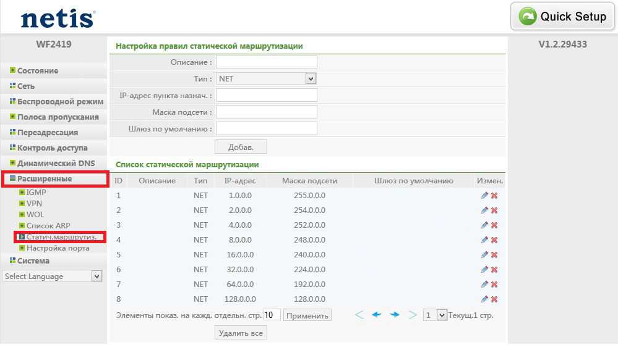Open the Тип NET dropdown
618x345 pixels.
[266, 78]
